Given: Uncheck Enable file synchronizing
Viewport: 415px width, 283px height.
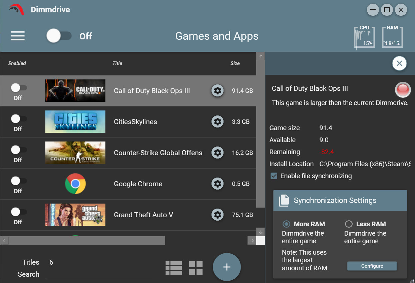Looking at the screenshot, I should [x=274, y=176].
